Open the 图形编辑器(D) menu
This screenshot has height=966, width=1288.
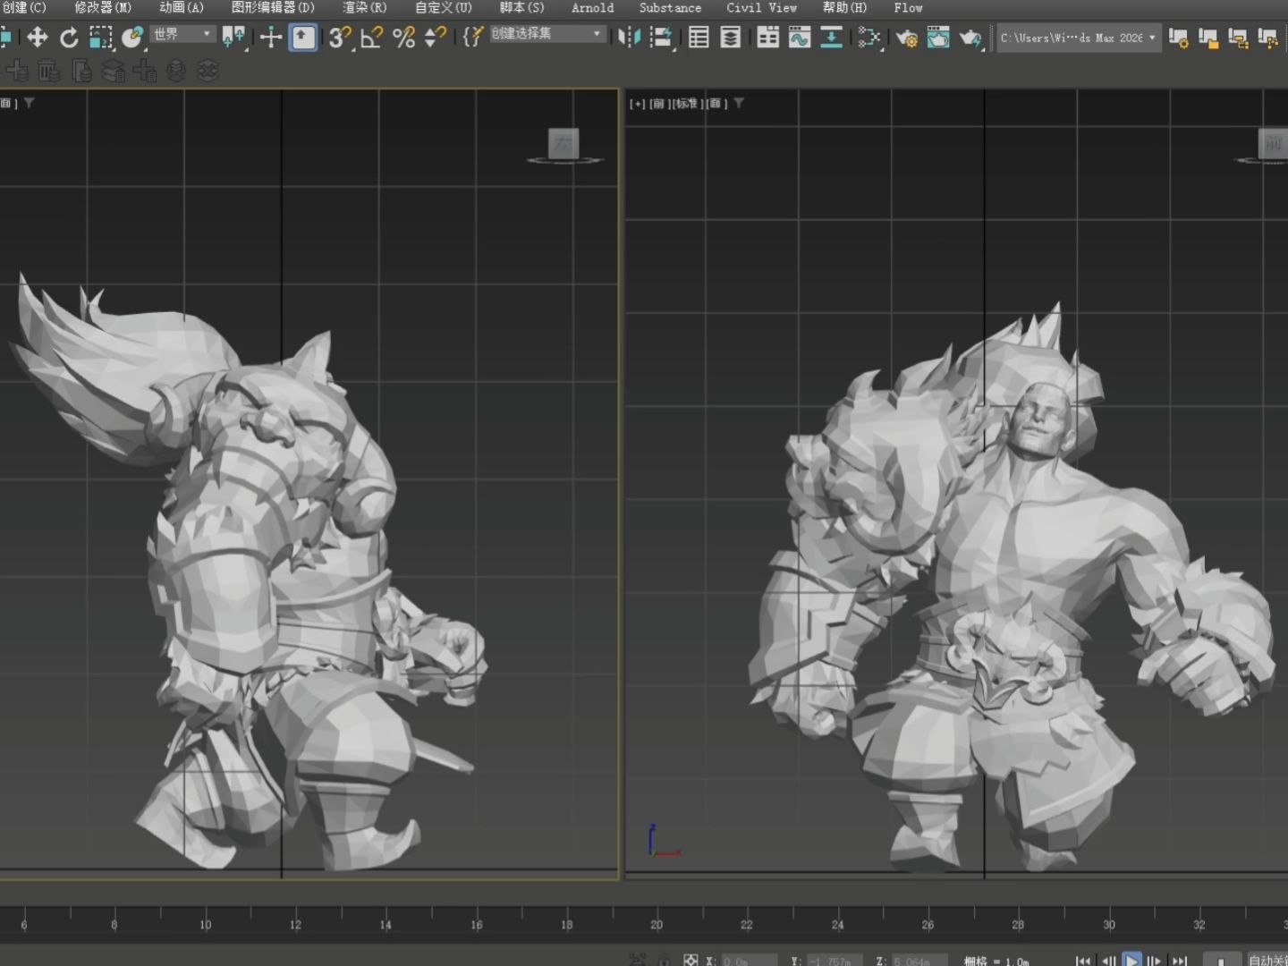click(x=273, y=8)
